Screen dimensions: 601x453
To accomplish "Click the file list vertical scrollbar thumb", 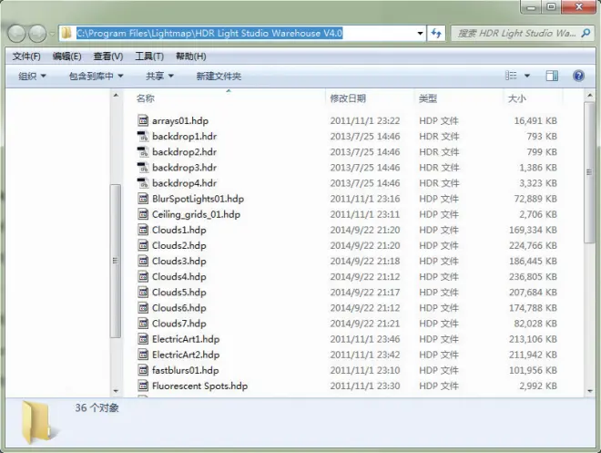I will click(589, 172).
